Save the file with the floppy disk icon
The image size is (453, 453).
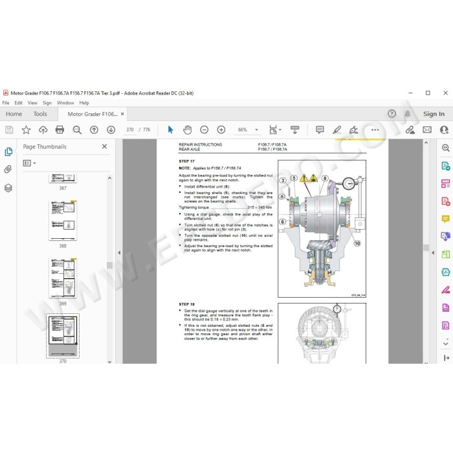point(9,129)
